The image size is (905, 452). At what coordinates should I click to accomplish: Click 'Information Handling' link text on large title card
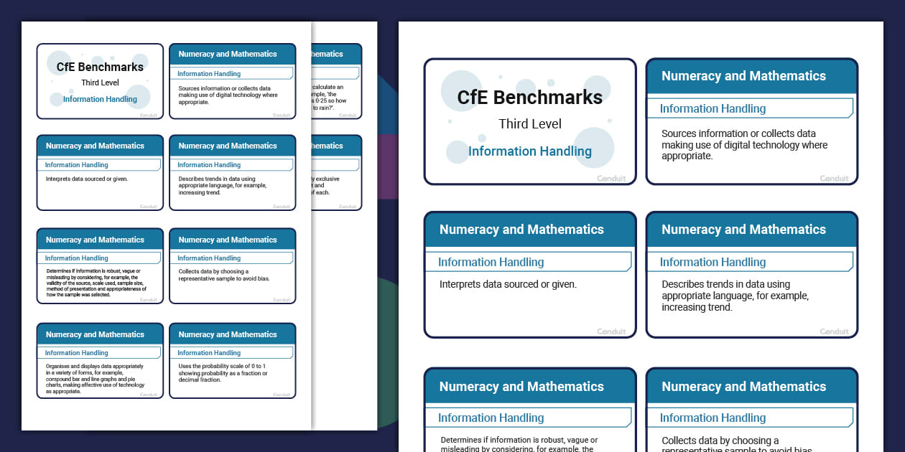529,151
